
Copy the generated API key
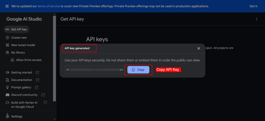(138, 70)
